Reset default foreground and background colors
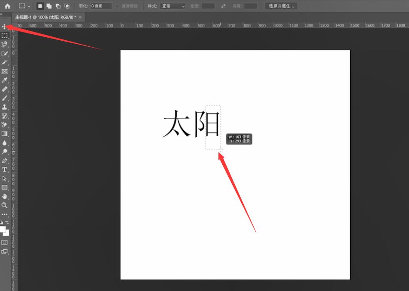This screenshot has width=409, height=291. [2, 222]
